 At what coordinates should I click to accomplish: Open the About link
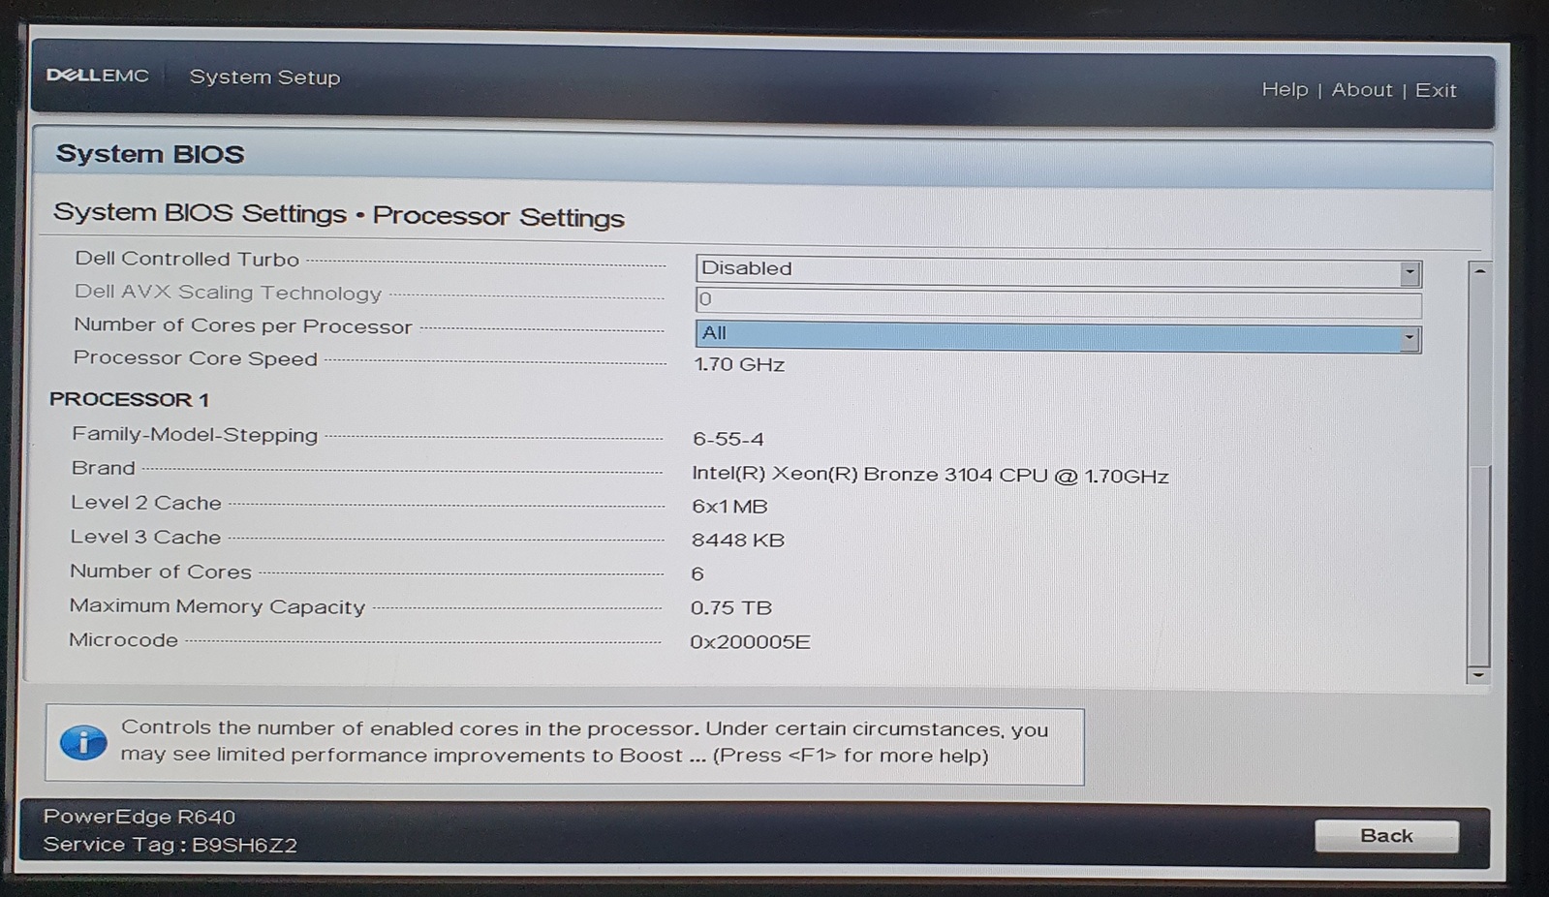tap(1361, 90)
